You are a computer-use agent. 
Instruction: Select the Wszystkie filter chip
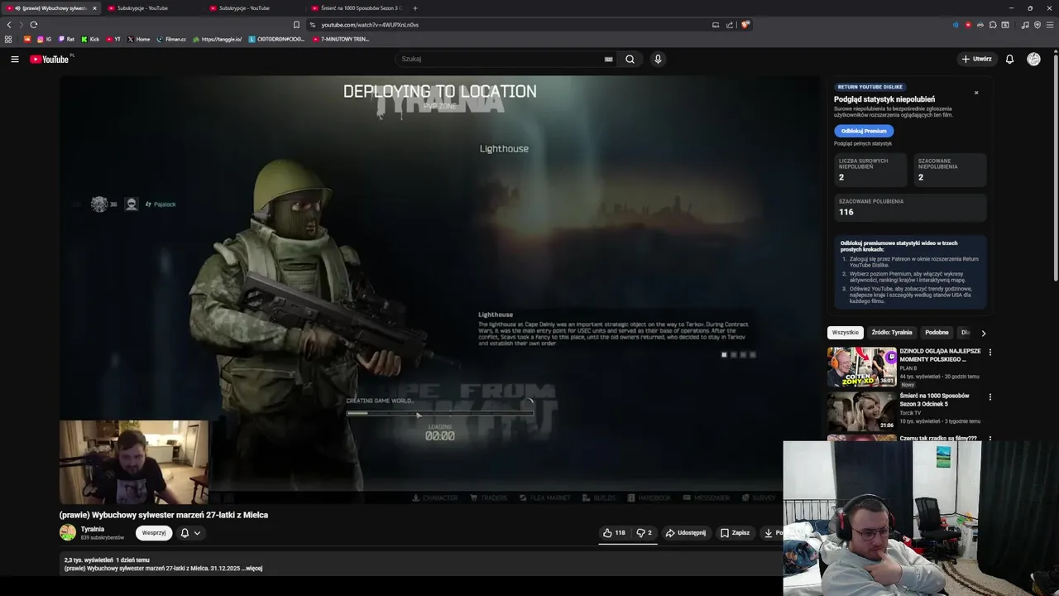pos(846,333)
